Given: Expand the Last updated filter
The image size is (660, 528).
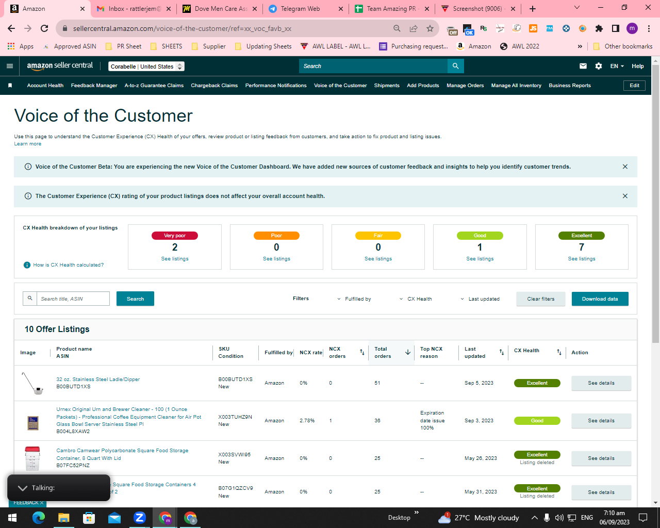Looking at the screenshot, I should coord(480,299).
